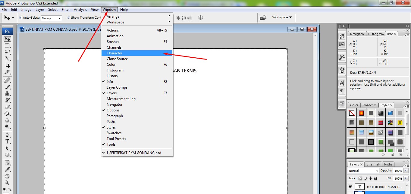Open the Auto-Select Group dropdown
This screenshot has width=411, height=194.
point(51,18)
